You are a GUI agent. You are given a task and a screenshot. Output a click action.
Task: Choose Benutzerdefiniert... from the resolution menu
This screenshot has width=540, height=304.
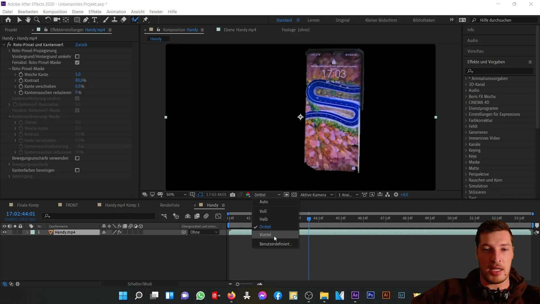(x=275, y=244)
